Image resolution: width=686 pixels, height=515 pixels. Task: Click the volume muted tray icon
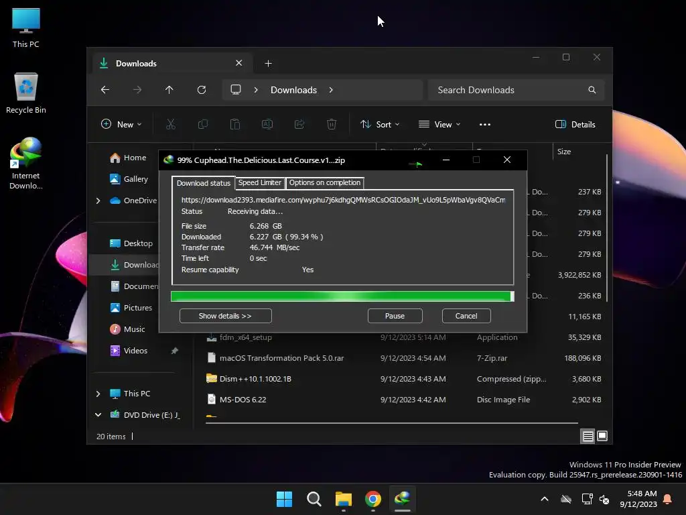click(604, 499)
